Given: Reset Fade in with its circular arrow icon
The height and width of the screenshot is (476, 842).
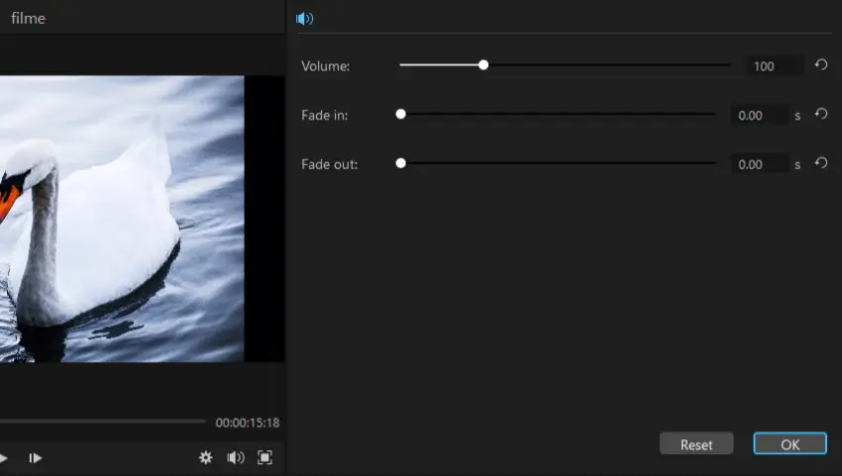Looking at the screenshot, I should 820,114.
